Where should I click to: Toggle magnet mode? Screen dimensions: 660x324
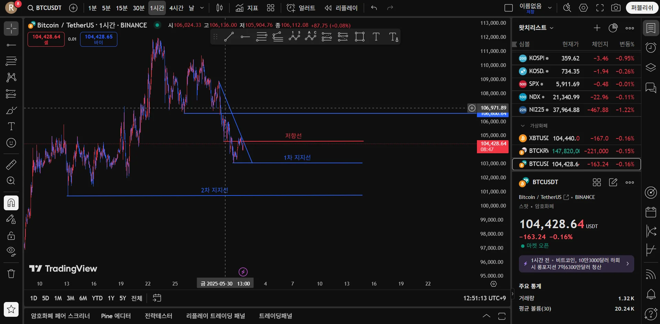click(11, 203)
